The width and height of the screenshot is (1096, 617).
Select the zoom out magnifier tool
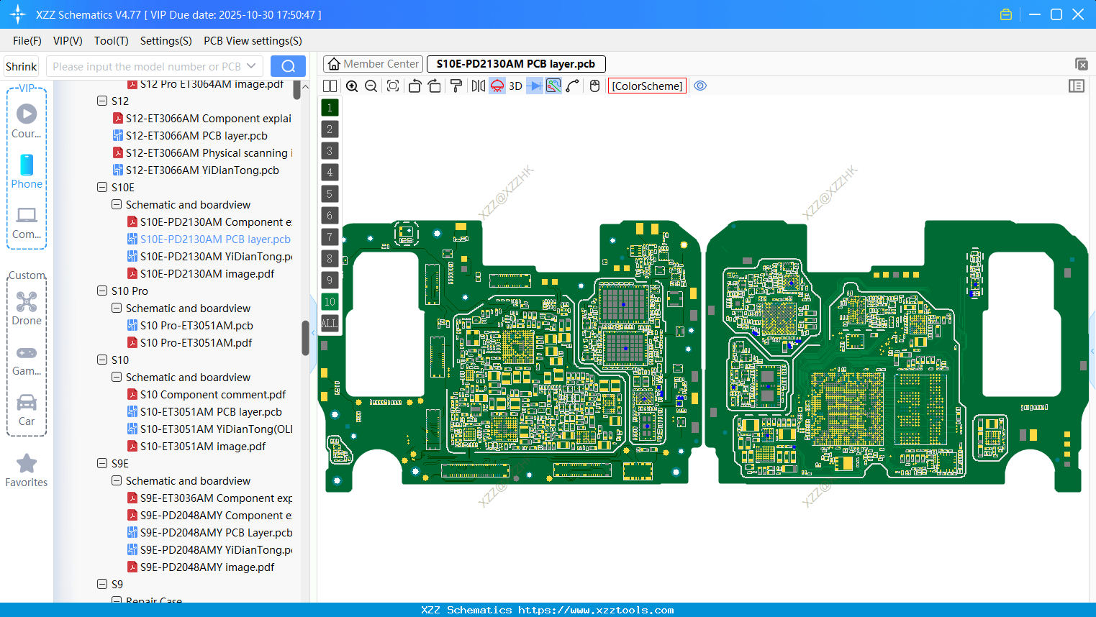(x=371, y=86)
